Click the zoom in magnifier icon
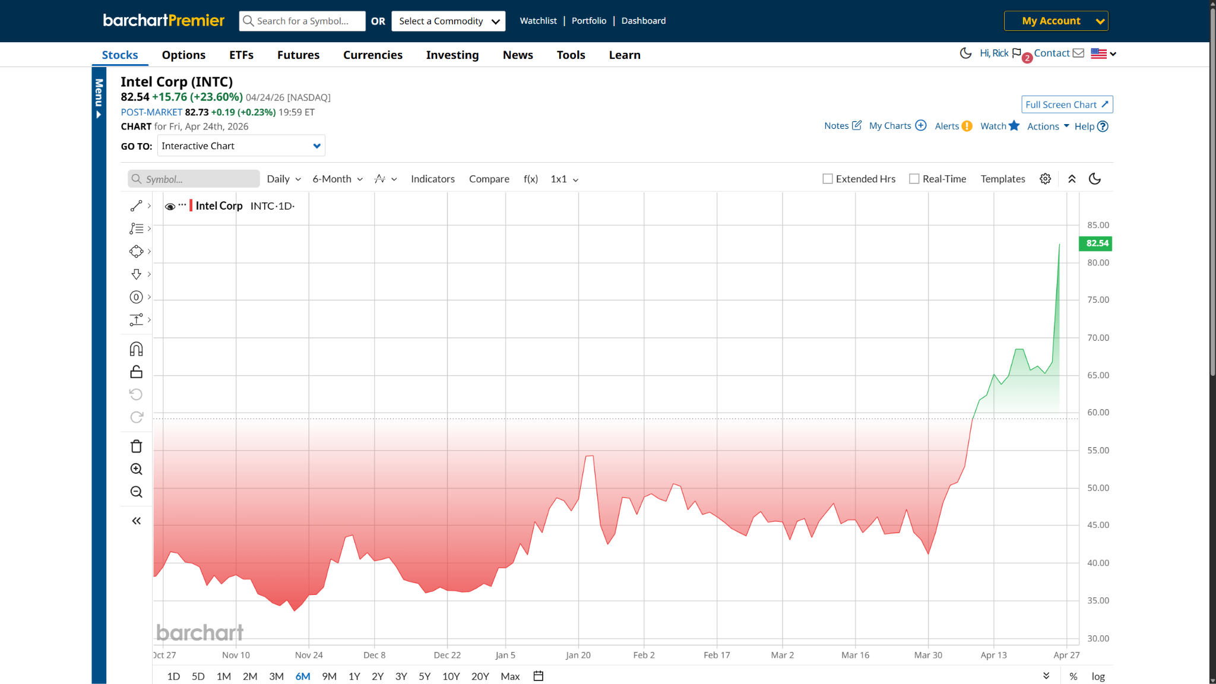The width and height of the screenshot is (1216, 684). tap(136, 469)
